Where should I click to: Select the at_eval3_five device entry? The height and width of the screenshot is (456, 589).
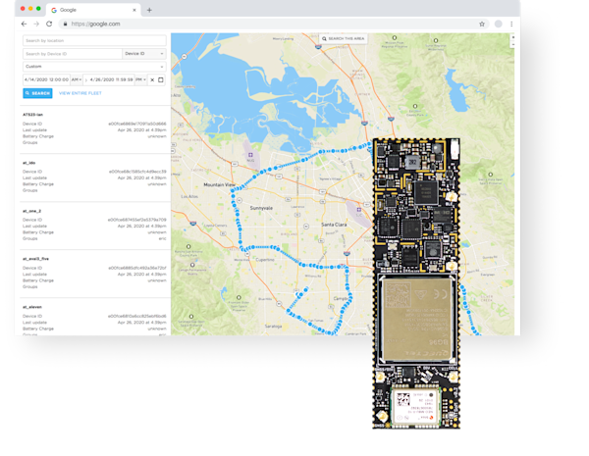pyautogui.click(x=94, y=273)
